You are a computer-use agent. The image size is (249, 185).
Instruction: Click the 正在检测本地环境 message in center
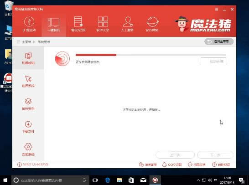click(x=141, y=110)
